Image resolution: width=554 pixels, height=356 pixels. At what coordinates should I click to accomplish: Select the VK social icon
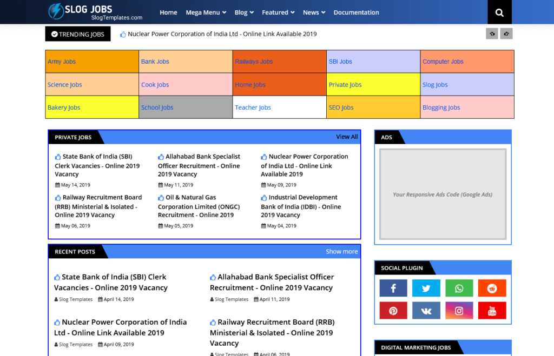(426, 310)
